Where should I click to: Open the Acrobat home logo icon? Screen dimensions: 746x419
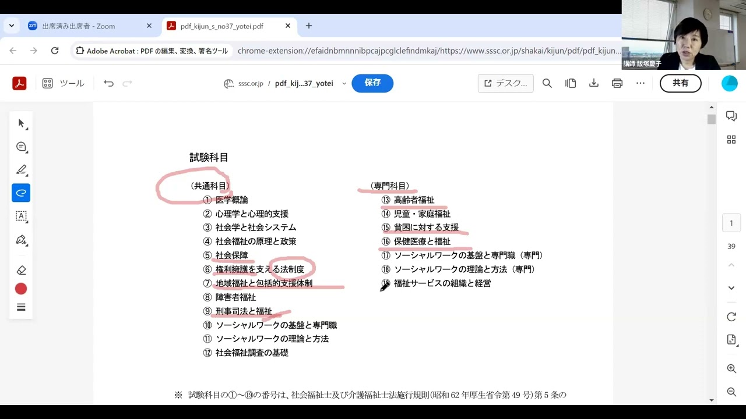pos(19,83)
